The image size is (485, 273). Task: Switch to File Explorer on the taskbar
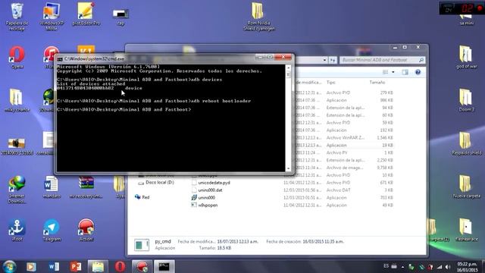coord(98,266)
